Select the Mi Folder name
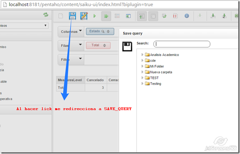Screen dimensions: 240x154 [157, 66]
